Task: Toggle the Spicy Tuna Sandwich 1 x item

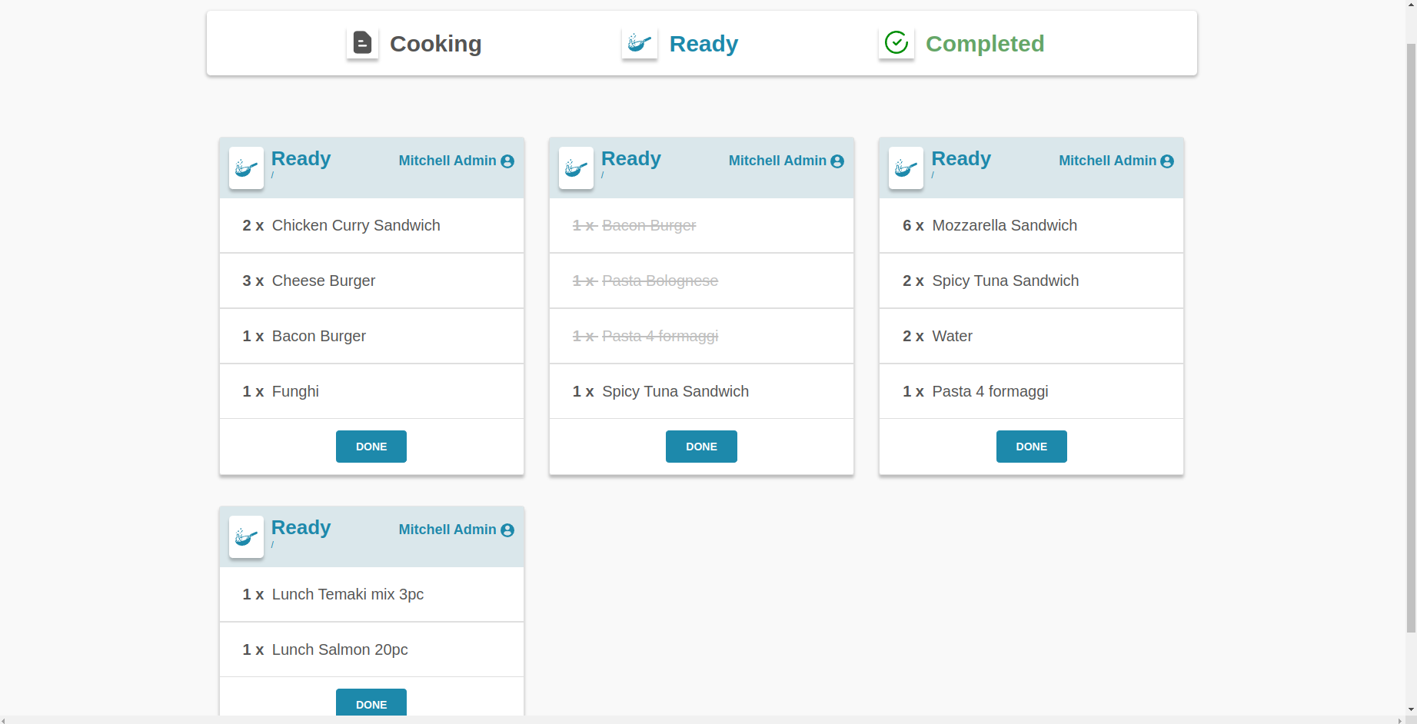Action: coord(701,391)
